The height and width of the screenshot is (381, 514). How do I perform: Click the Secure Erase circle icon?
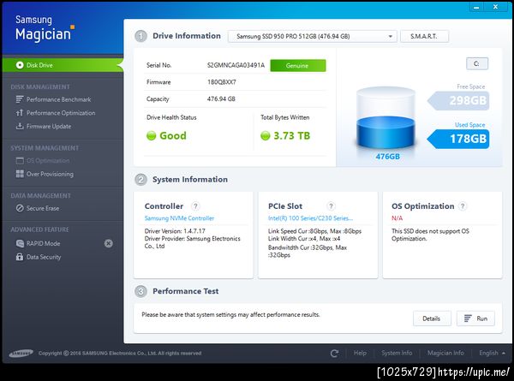coord(20,208)
